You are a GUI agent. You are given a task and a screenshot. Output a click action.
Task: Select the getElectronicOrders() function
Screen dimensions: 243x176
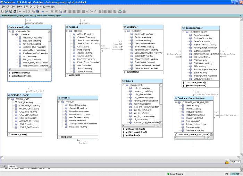136,132
